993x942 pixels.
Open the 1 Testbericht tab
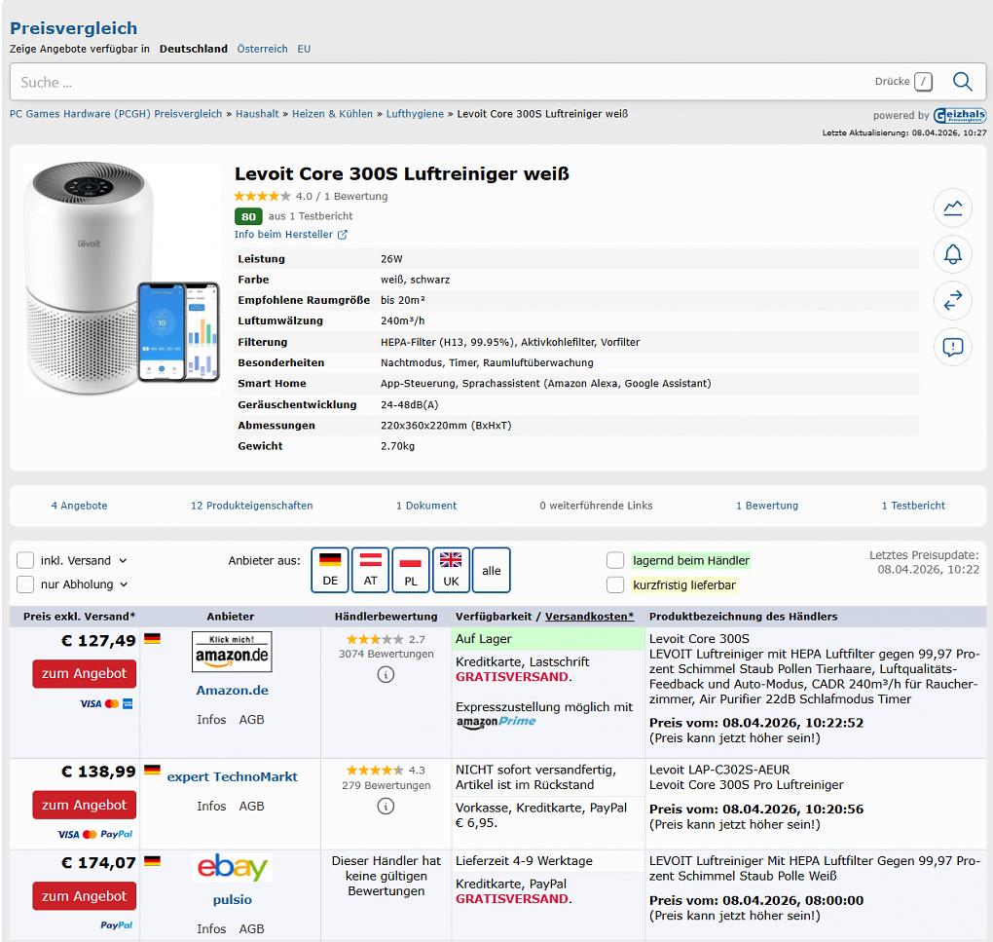(x=913, y=506)
